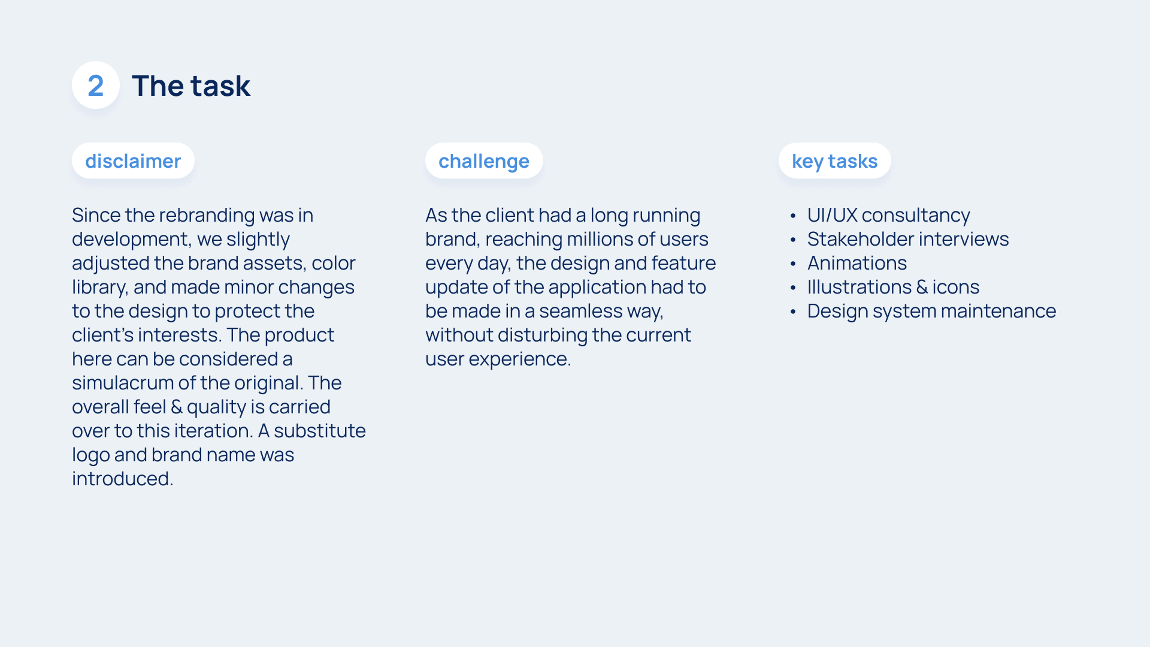Click "user experience." ending the challenge paragraph
1150x647 pixels.
pos(498,359)
